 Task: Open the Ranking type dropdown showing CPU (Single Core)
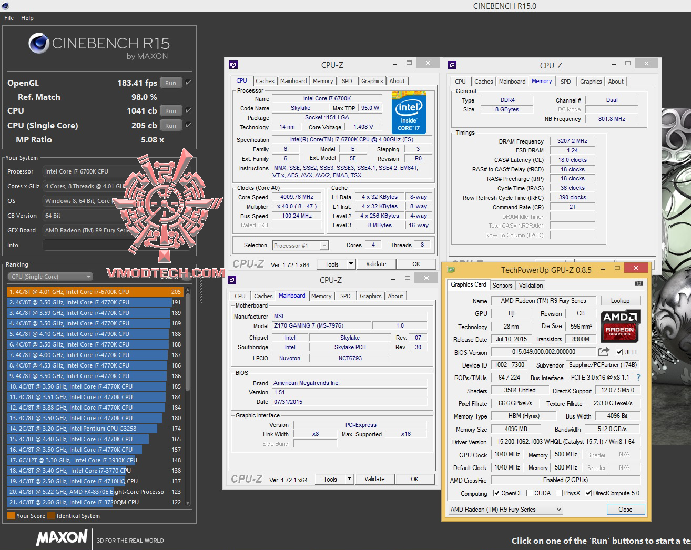point(50,277)
